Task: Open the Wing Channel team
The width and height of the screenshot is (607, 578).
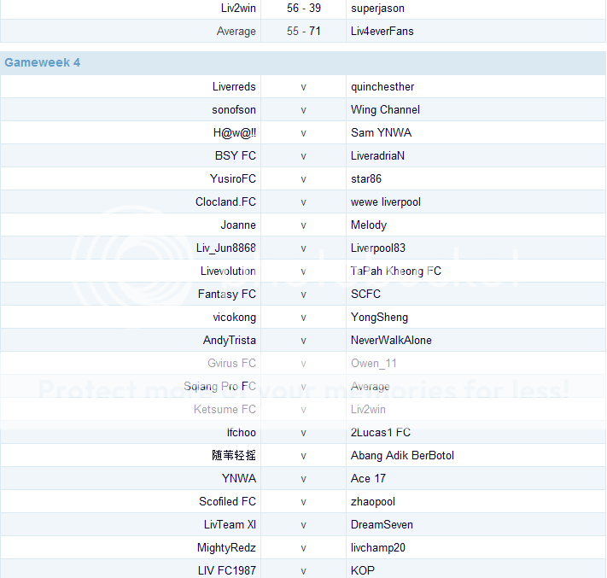Action: click(385, 109)
